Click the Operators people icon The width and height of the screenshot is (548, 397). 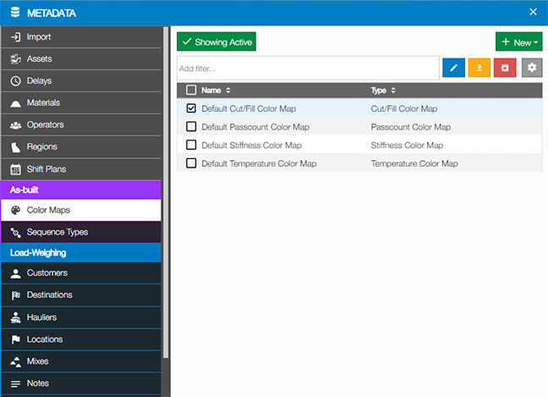pos(15,125)
